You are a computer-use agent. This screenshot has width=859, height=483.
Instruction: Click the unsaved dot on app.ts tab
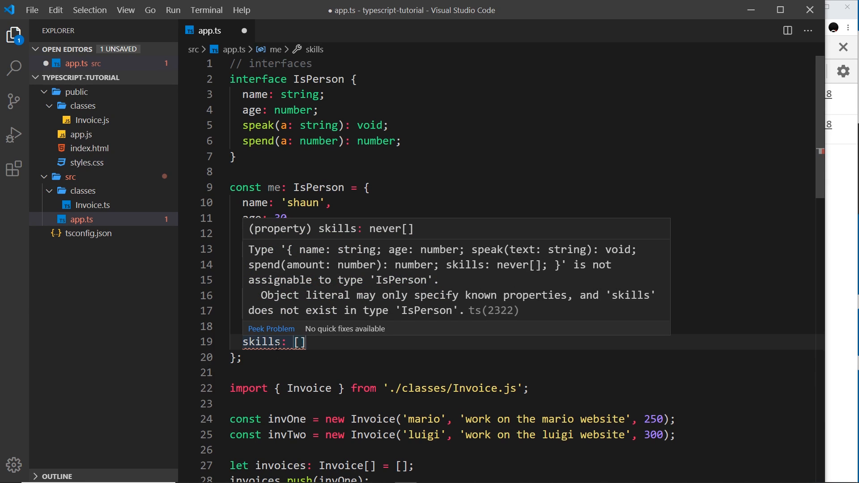point(244,30)
